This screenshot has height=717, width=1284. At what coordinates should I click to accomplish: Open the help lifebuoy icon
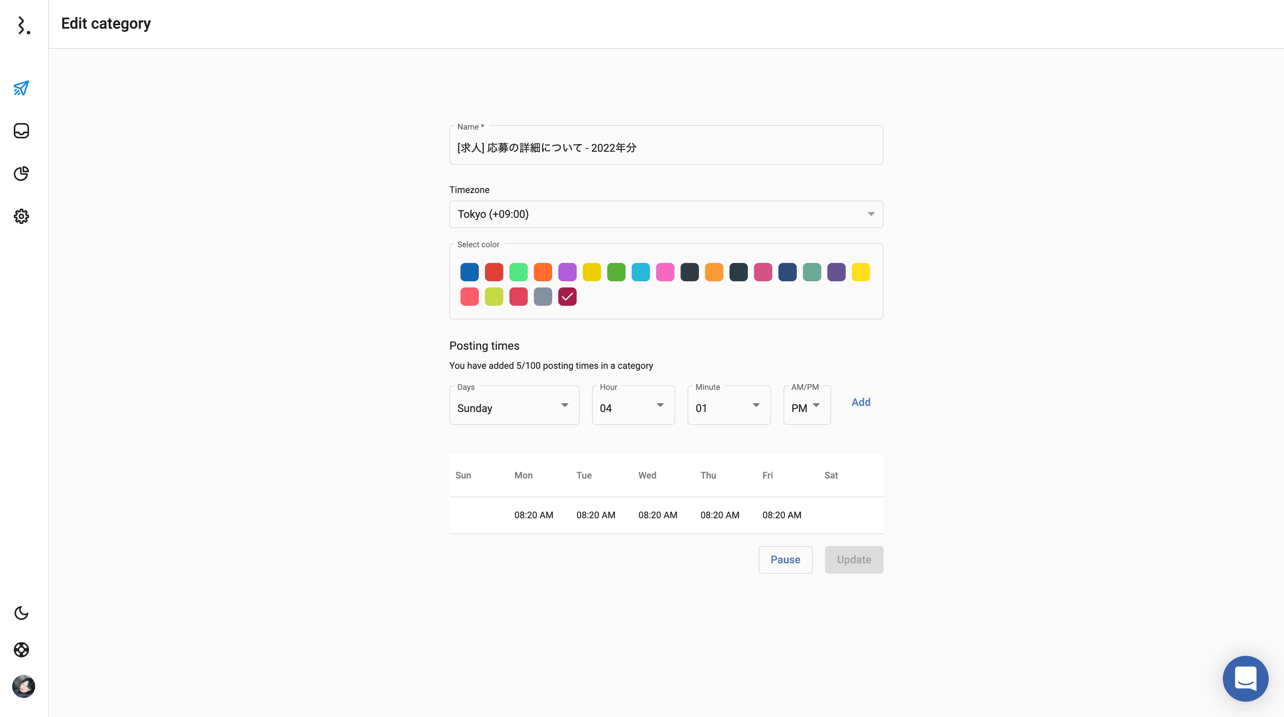(x=21, y=650)
